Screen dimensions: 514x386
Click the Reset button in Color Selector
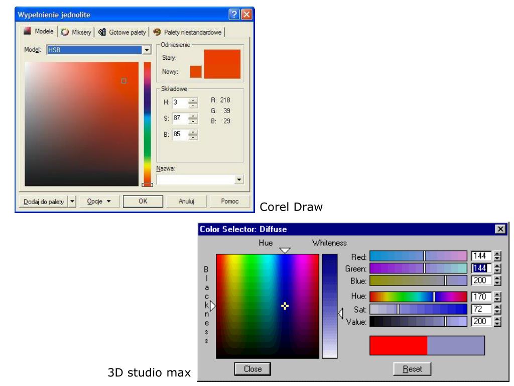pos(412,369)
